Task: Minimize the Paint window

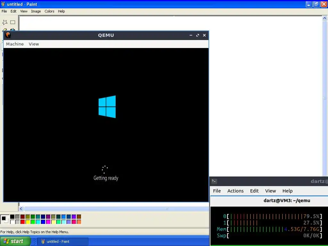Action: point(309,4)
